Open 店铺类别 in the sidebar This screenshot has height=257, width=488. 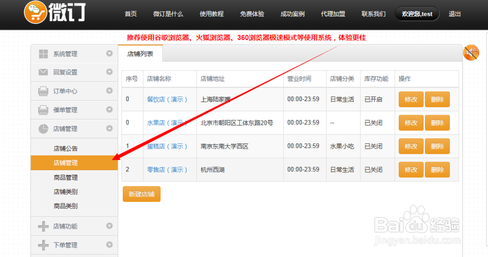[x=65, y=192]
